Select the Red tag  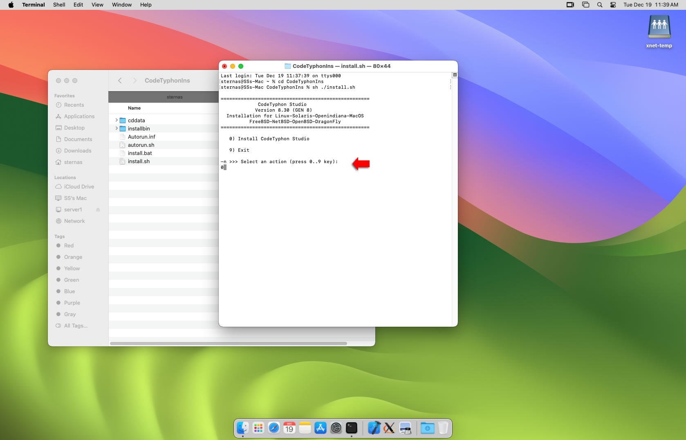[69, 246]
